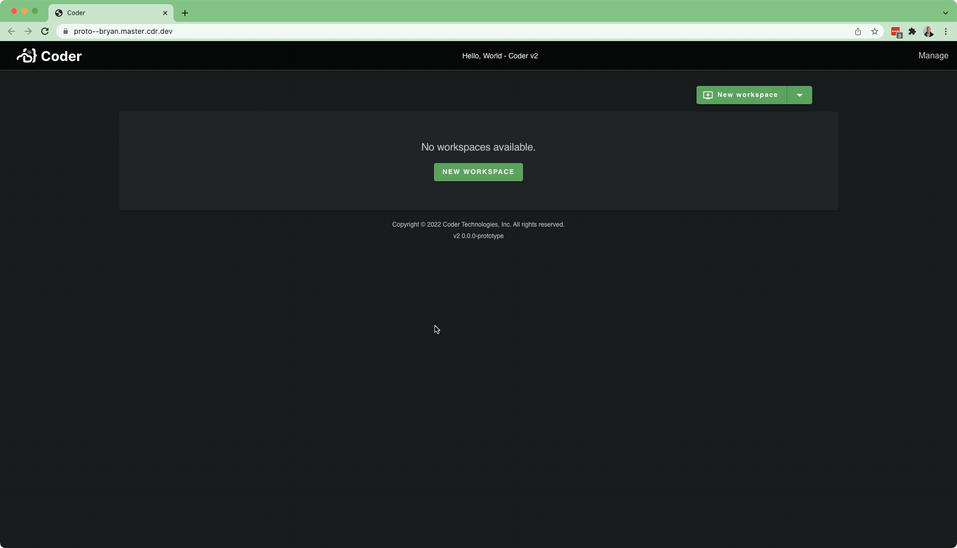Open a new browser tab

[185, 13]
